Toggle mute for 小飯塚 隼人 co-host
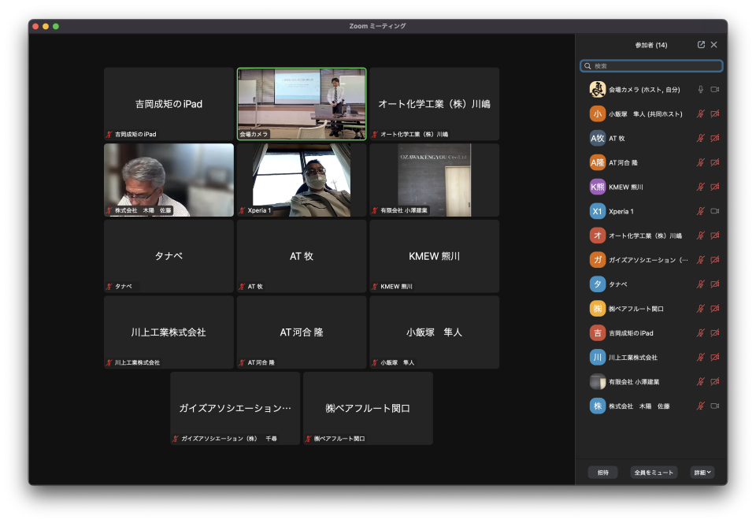 [700, 114]
